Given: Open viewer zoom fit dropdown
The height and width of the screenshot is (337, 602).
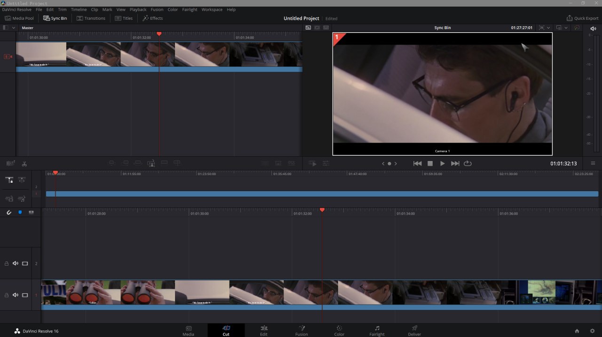Looking at the screenshot, I should [544, 28].
